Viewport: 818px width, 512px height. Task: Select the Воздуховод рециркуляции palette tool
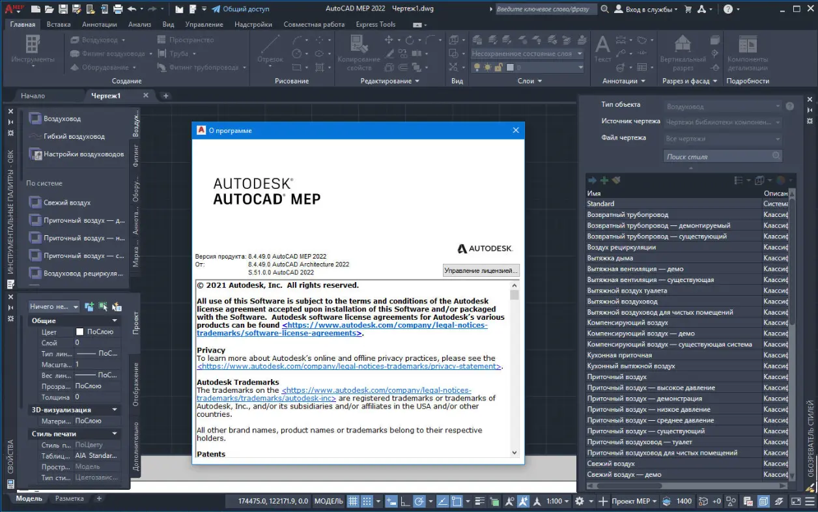pos(77,273)
